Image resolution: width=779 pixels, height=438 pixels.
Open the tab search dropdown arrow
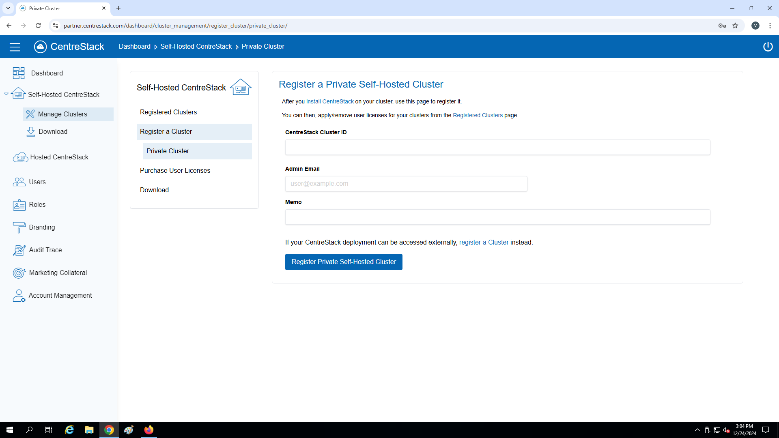8,8
